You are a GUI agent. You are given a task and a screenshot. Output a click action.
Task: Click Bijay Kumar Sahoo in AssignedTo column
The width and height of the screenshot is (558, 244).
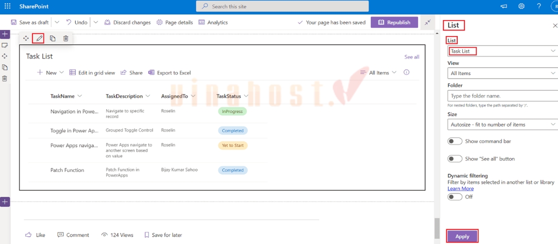(x=179, y=169)
